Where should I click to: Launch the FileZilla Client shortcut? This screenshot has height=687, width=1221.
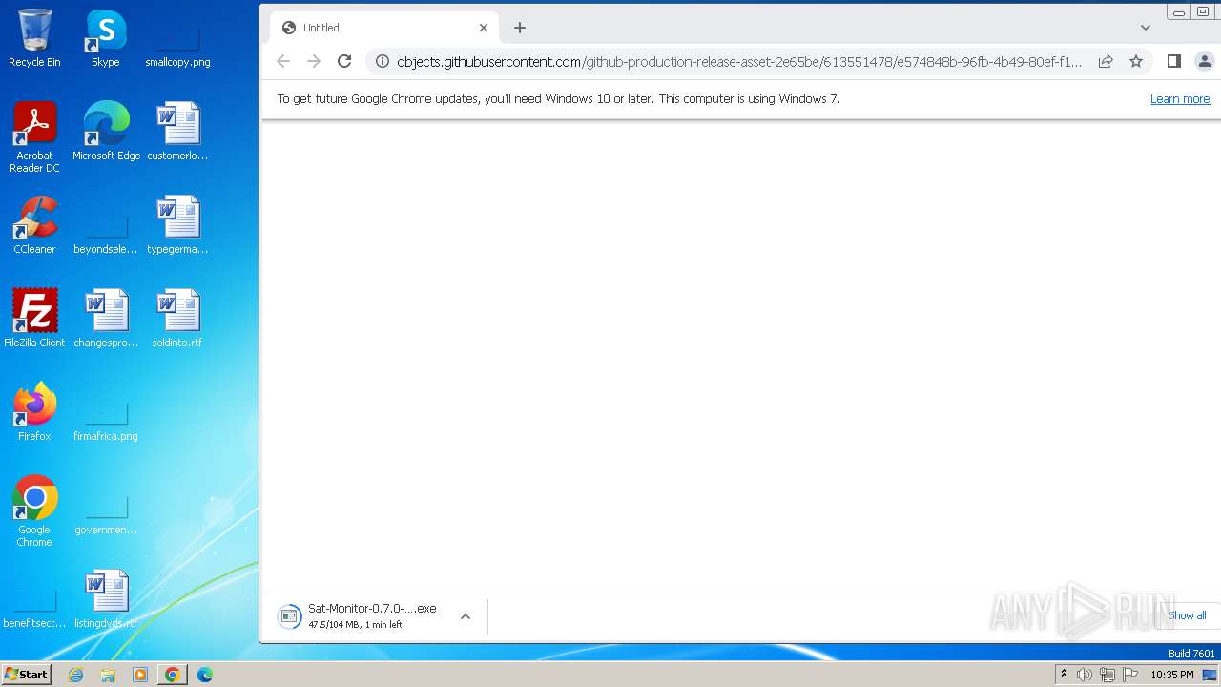(x=34, y=319)
